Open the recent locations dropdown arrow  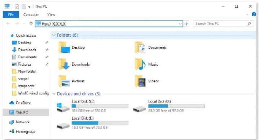[x=24, y=24]
